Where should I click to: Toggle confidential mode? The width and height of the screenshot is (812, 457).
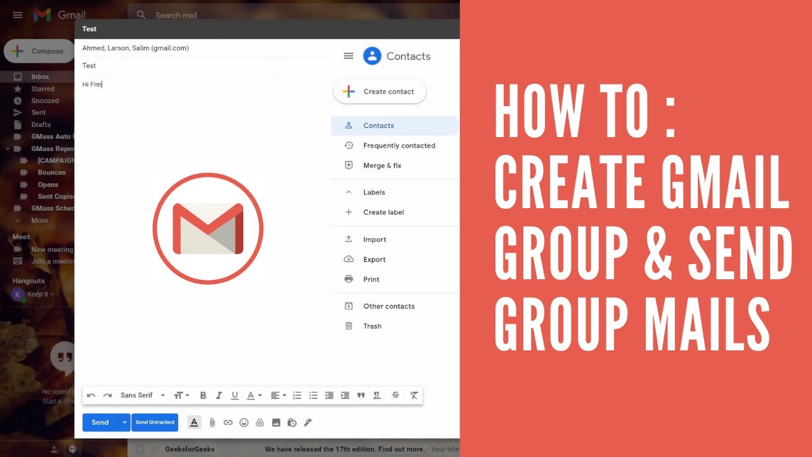click(292, 423)
